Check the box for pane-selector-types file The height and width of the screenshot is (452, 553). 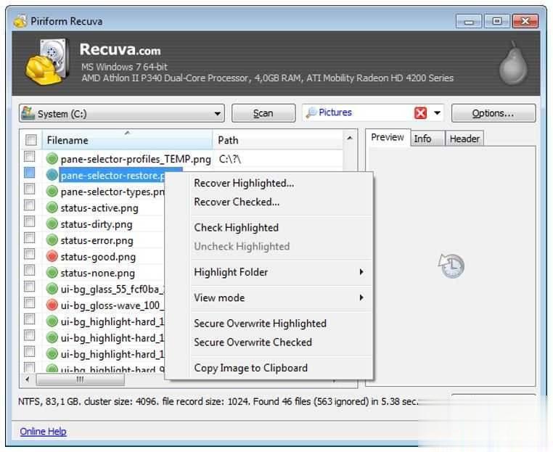tap(29, 189)
